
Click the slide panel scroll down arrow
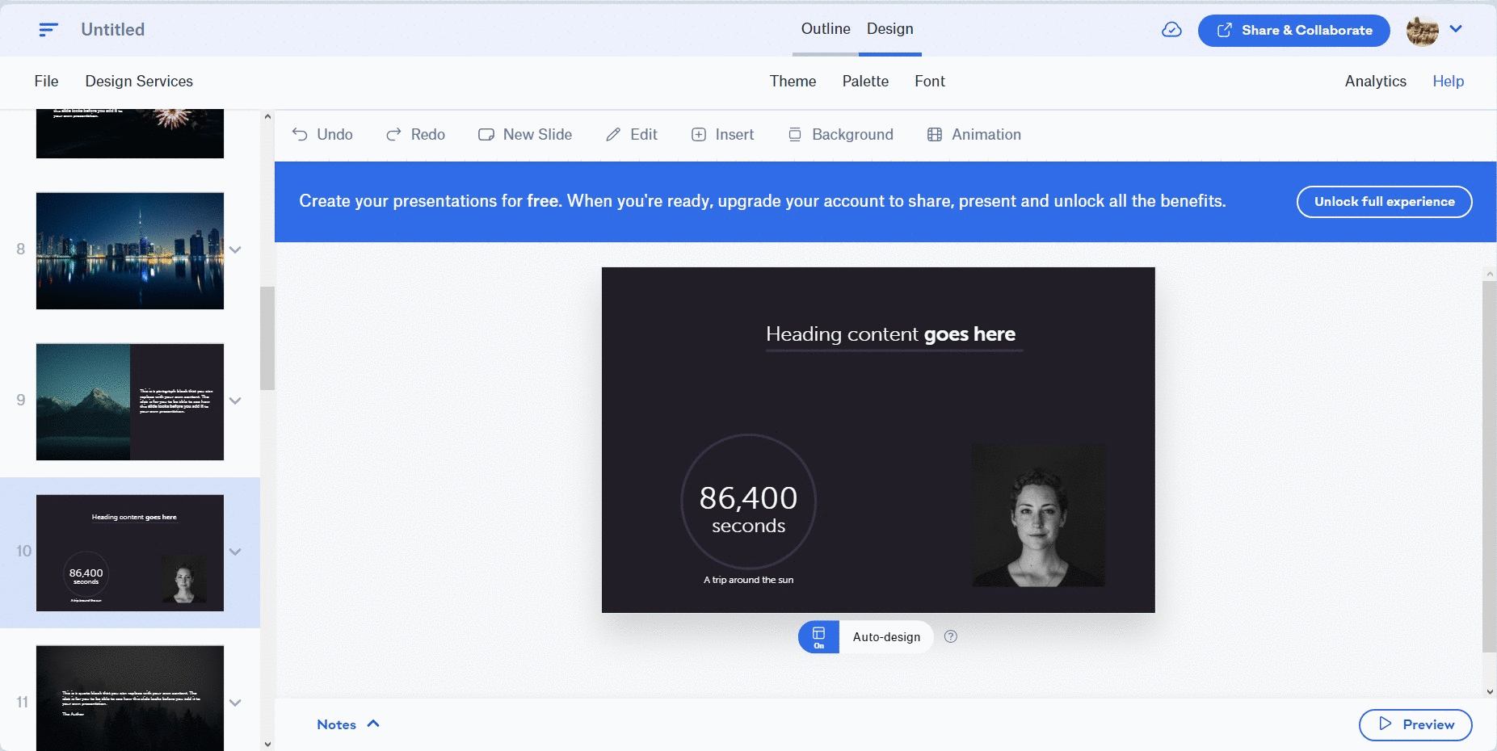coord(267,744)
